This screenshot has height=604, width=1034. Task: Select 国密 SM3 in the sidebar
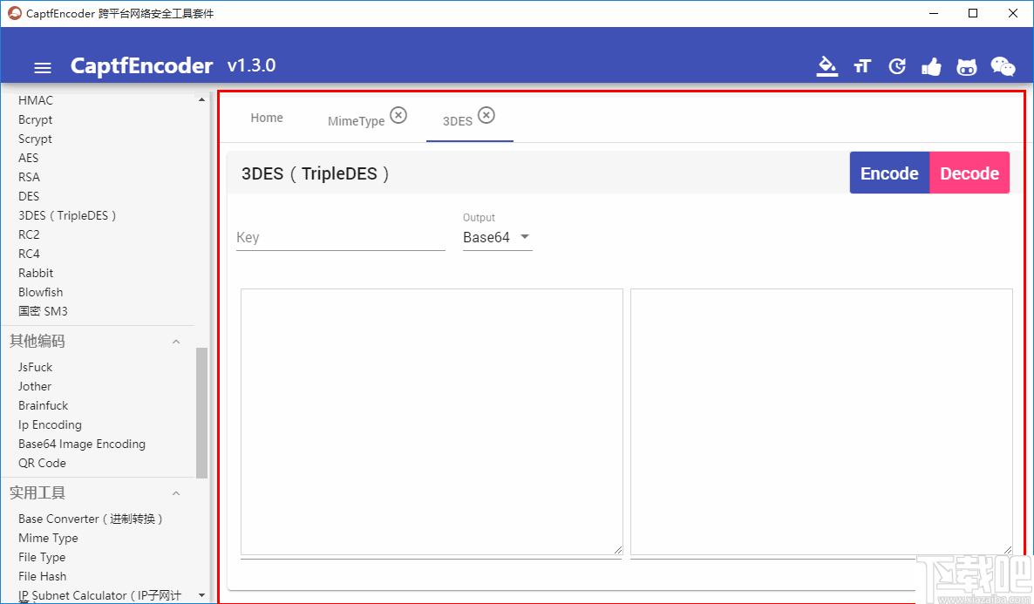[x=43, y=310]
